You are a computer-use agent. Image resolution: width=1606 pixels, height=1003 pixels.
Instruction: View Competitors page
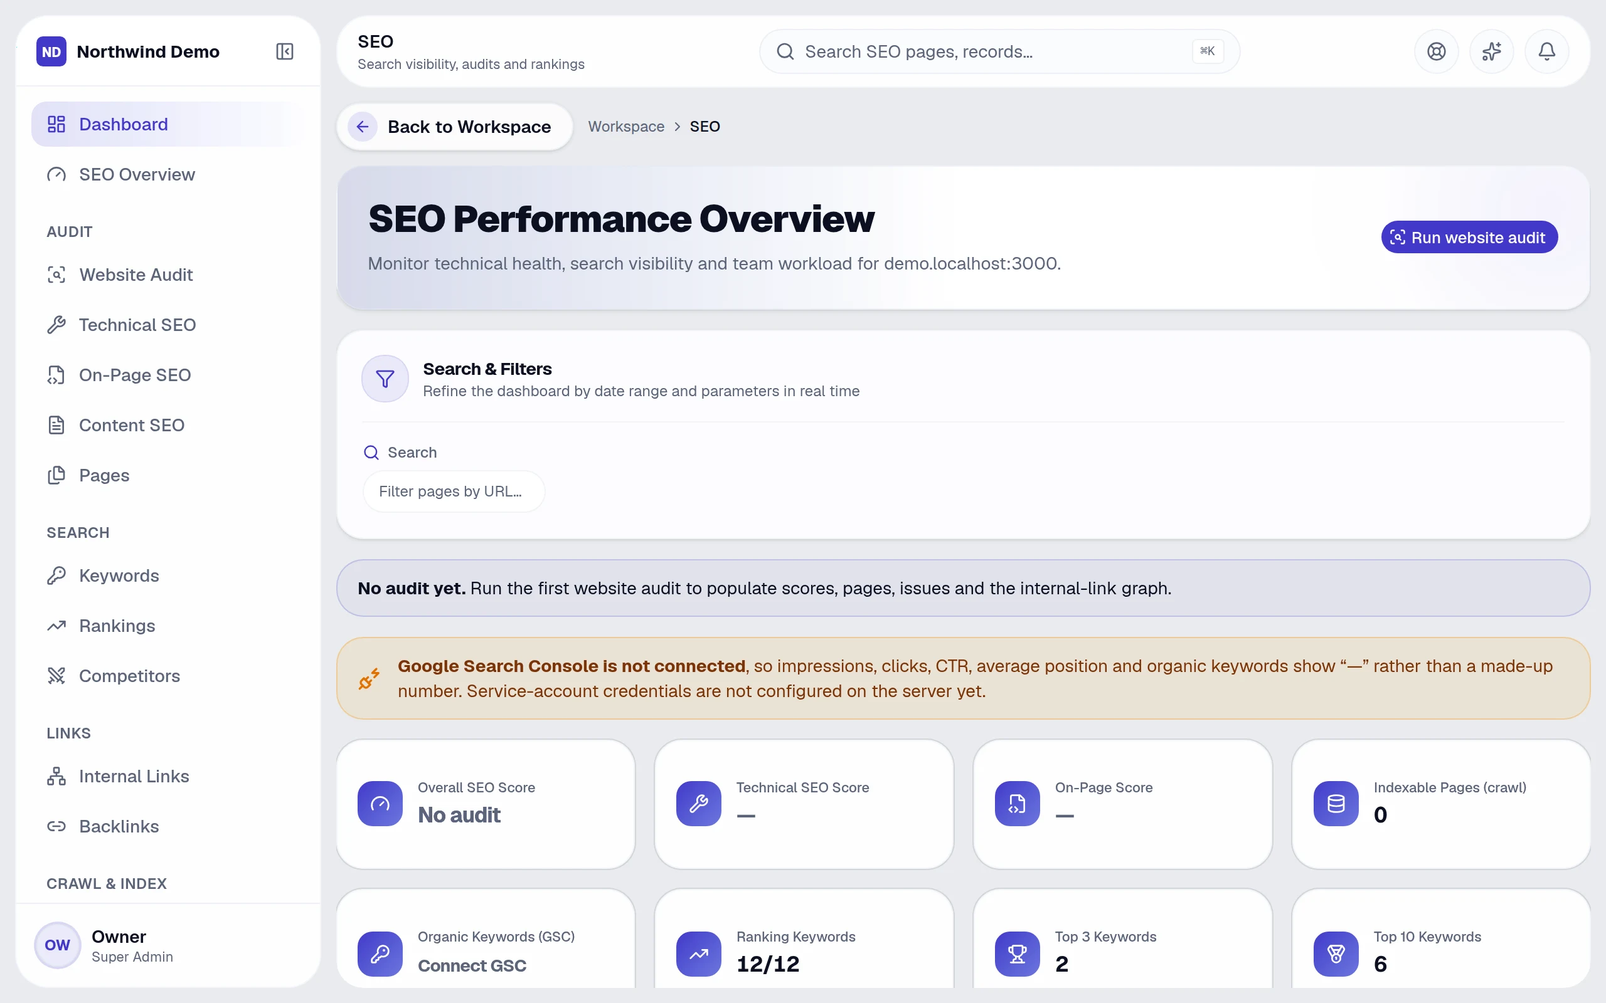pos(169,676)
